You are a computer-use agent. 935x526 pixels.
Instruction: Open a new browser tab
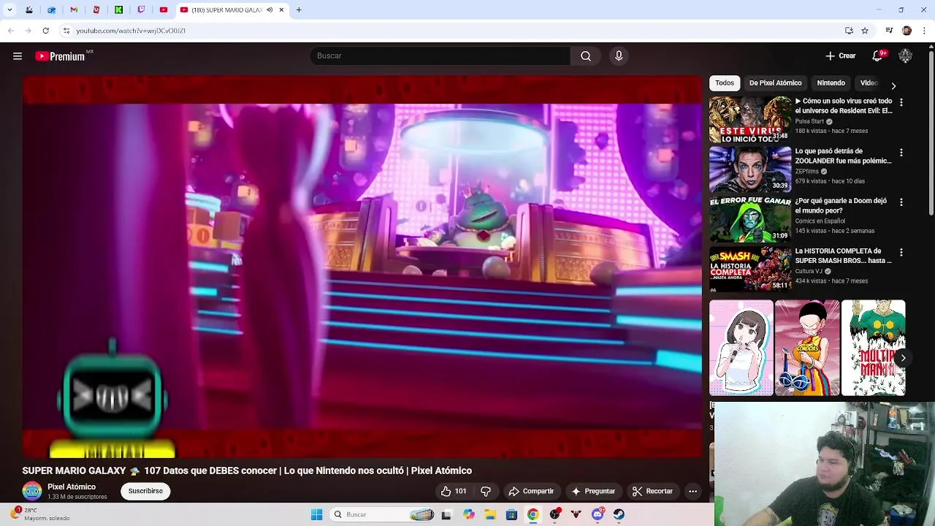pos(299,10)
